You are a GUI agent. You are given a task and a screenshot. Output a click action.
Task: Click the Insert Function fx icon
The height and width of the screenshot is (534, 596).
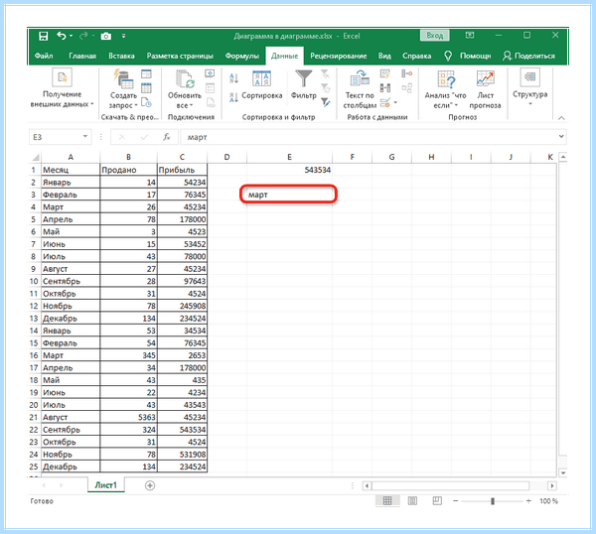[167, 137]
